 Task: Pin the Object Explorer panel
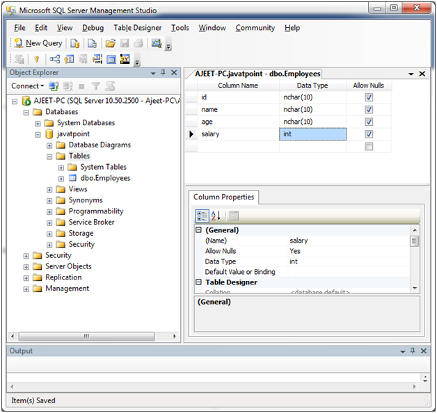(x=163, y=73)
